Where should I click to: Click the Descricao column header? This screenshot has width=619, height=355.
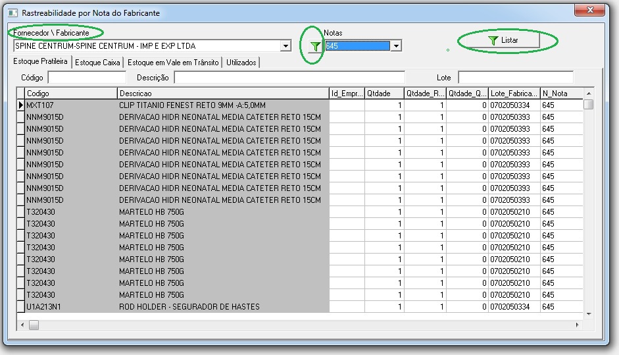222,94
